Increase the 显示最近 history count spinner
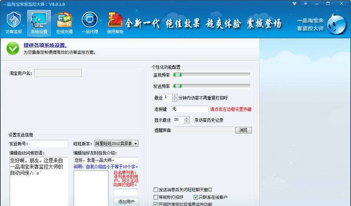The image size is (351, 206). coord(187,118)
